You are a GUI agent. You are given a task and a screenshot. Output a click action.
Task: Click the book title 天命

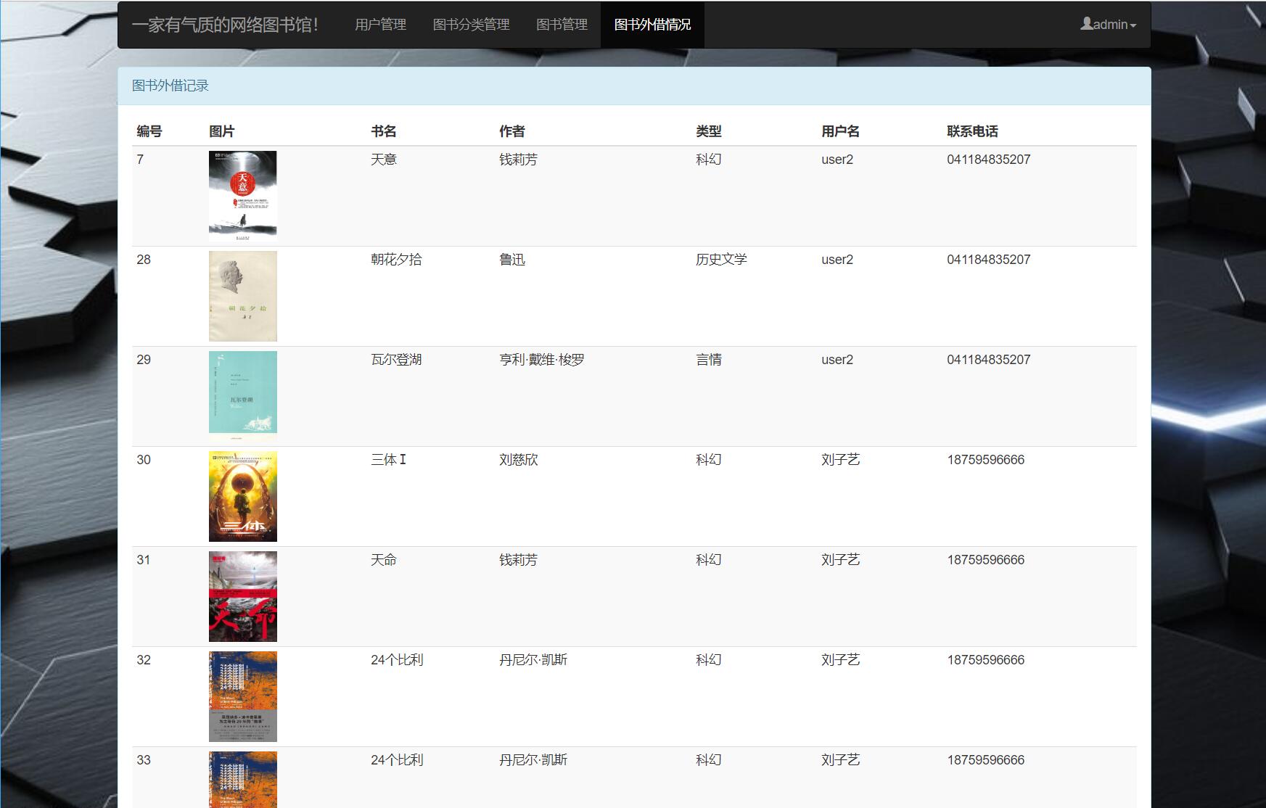(384, 560)
